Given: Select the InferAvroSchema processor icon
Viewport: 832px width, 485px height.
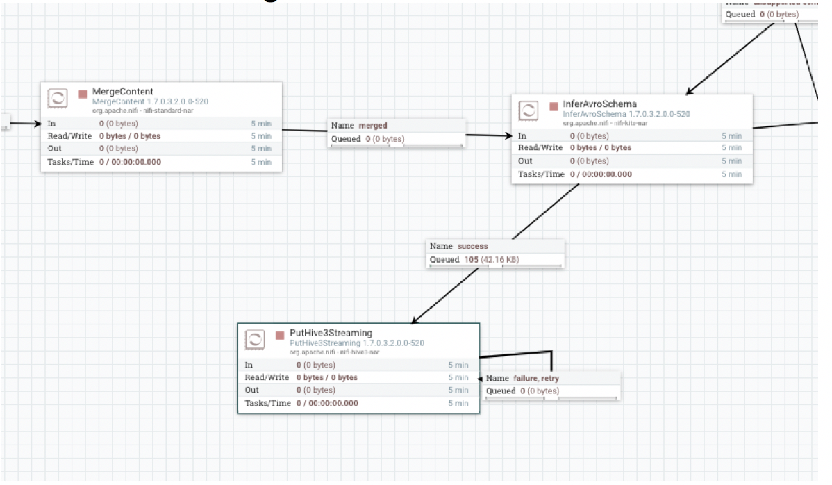Looking at the screenshot, I should coord(528,110).
